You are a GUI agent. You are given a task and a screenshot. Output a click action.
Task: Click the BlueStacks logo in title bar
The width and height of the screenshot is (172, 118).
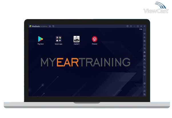point(30,26)
